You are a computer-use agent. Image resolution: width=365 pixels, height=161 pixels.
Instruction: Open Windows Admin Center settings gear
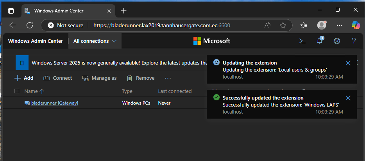(337, 41)
